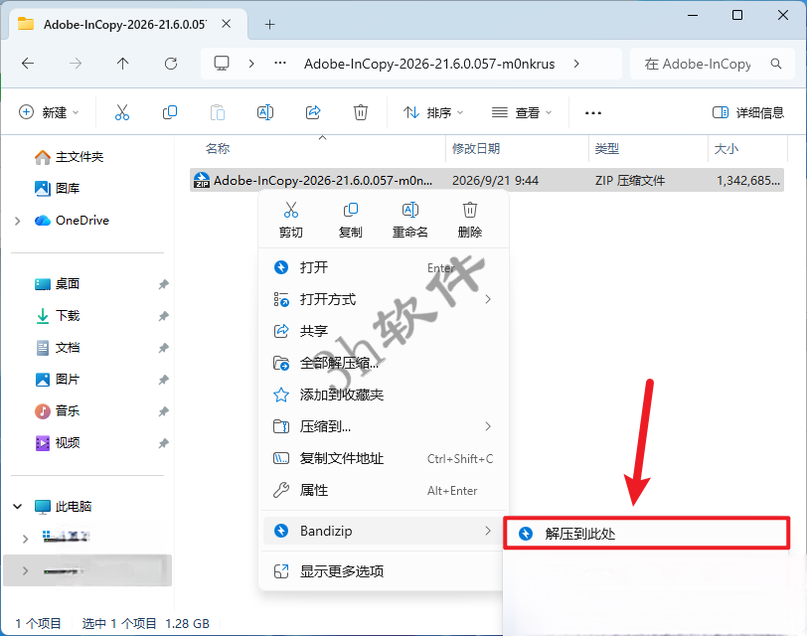Close the Adobe-InCopy tab
Viewport: 807px width, 636px height.
tap(226, 24)
